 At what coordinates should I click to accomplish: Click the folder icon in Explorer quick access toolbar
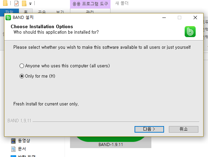pos(5,3)
